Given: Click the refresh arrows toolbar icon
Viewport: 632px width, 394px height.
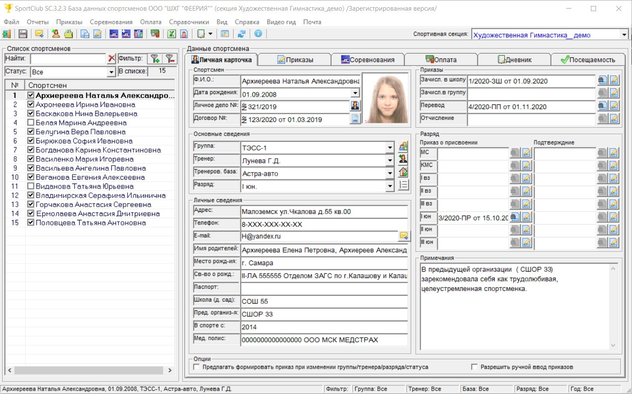Looking at the screenshot, I should pos(242,34).
